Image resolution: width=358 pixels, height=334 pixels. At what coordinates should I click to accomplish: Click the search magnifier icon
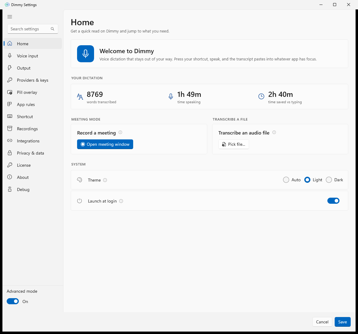click(52, 29)
